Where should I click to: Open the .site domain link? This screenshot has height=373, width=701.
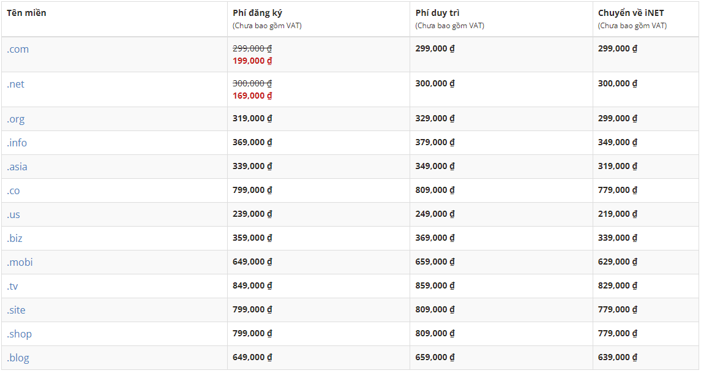16,310
